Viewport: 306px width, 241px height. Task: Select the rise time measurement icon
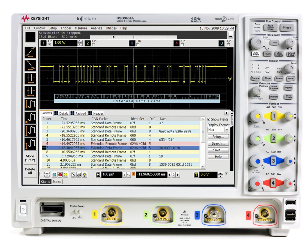pyautogui.click(x=31, y=53)
